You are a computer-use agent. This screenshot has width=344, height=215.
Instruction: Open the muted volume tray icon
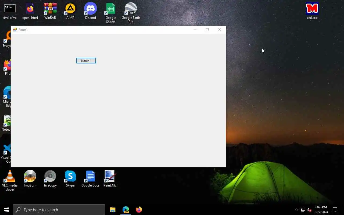(x=309, y=210)
